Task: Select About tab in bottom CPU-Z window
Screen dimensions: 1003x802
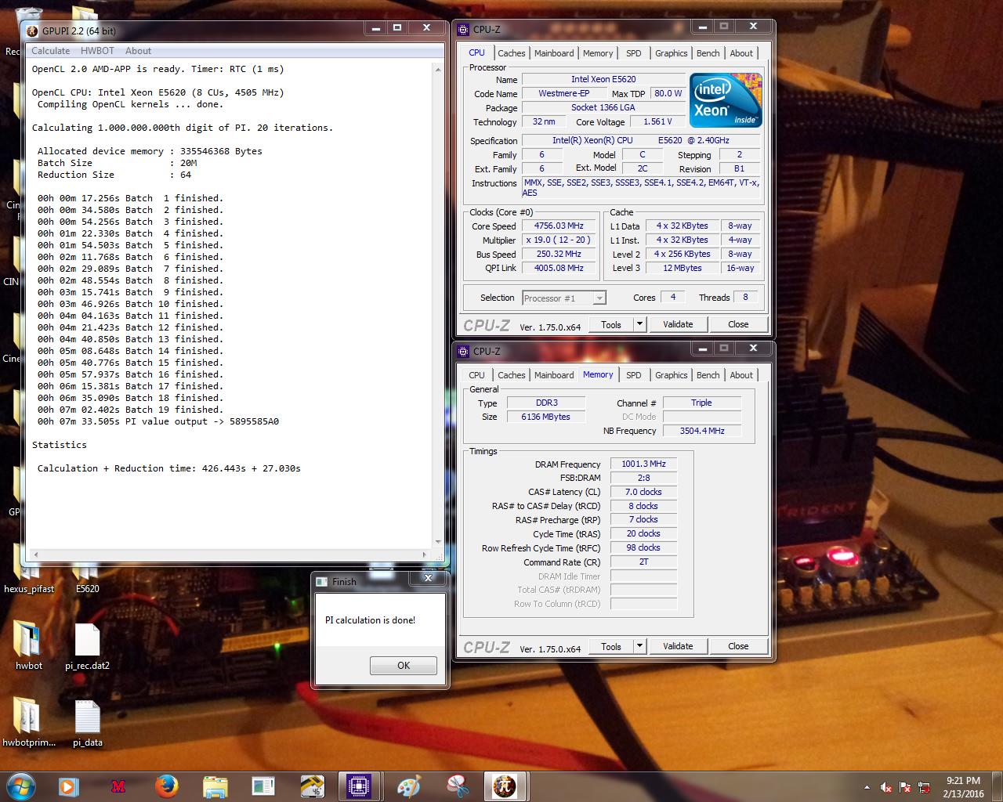Action: 741,375
